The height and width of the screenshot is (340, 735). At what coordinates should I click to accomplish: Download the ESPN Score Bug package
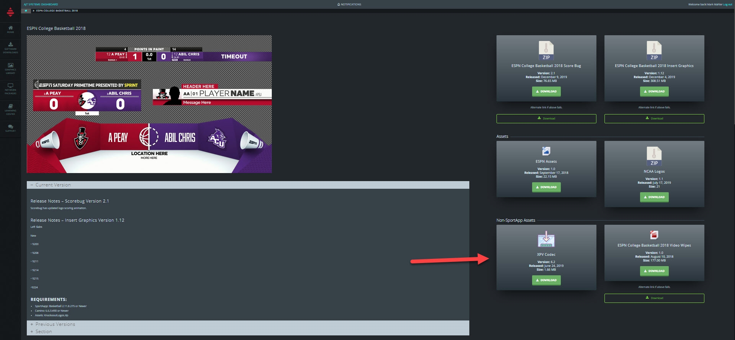pos(546,92)
